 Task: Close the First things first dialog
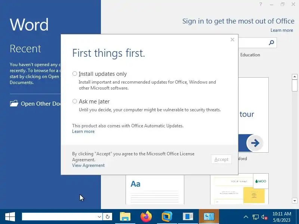[232, 40]
